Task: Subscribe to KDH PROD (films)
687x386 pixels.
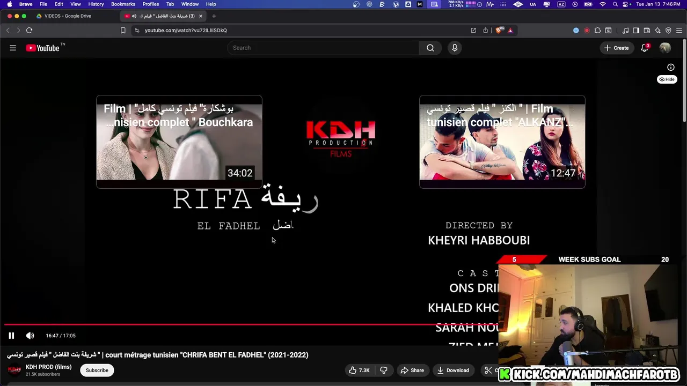Action: (97, 370)
